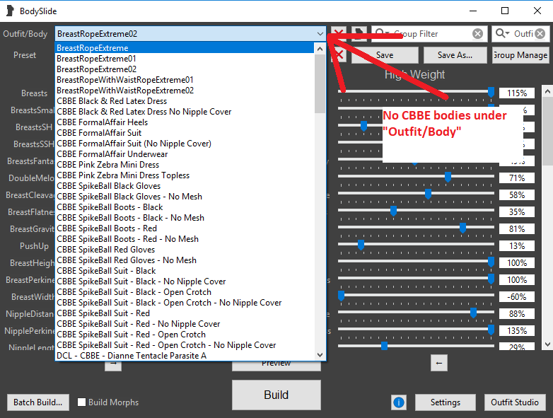Choose BreastRopeExtreme02 list entry
The width and height of the screenshot is (553, 418).
[x=185, y=69]
